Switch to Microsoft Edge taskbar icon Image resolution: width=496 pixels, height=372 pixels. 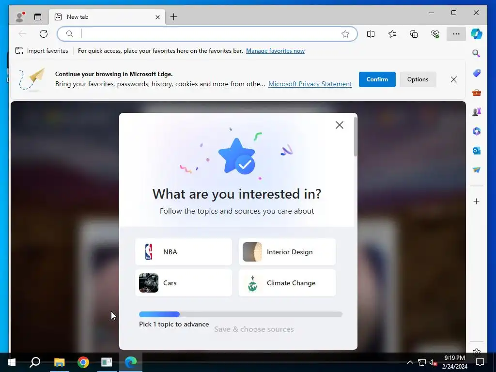(x=131, y=362)
